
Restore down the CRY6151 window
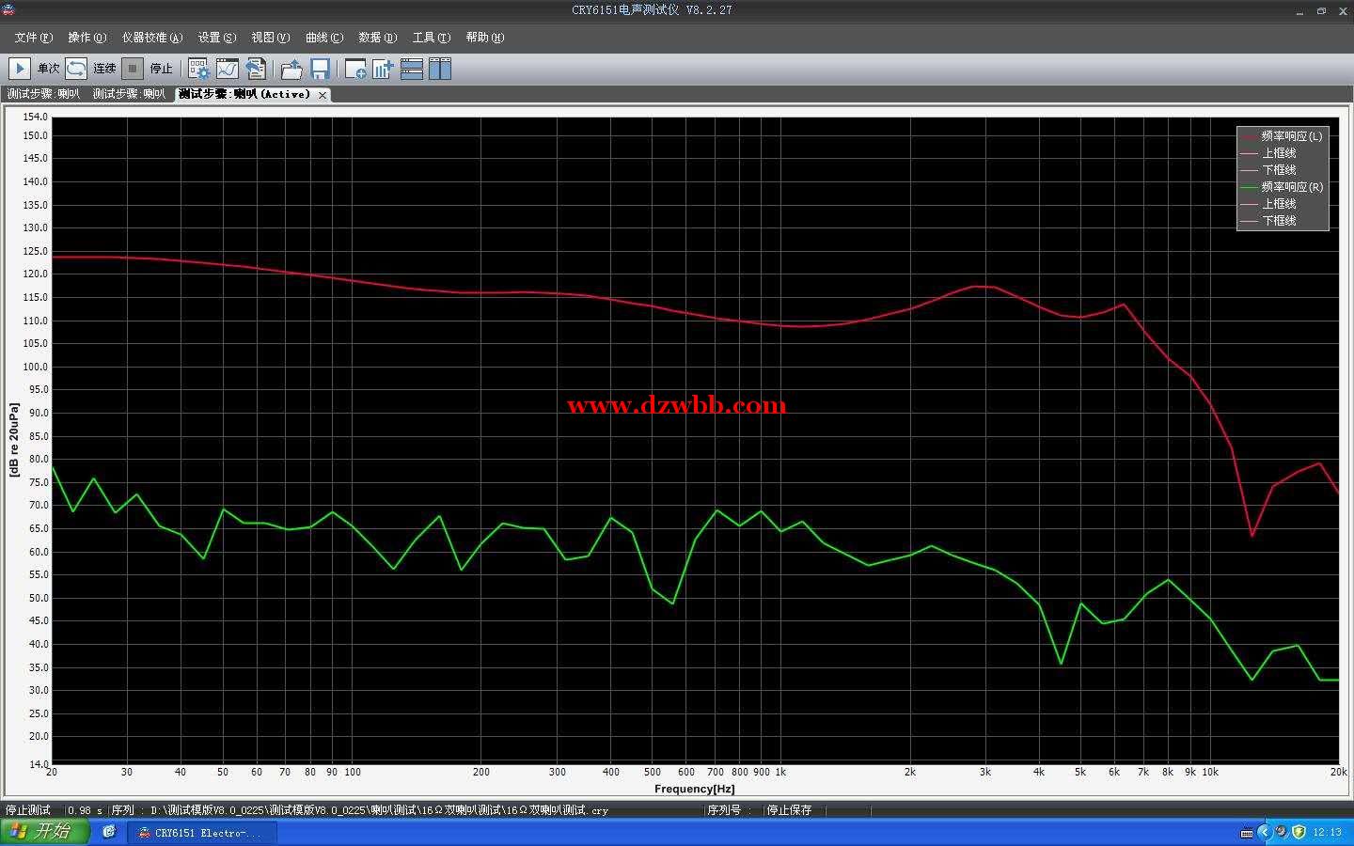(1321, 11)
